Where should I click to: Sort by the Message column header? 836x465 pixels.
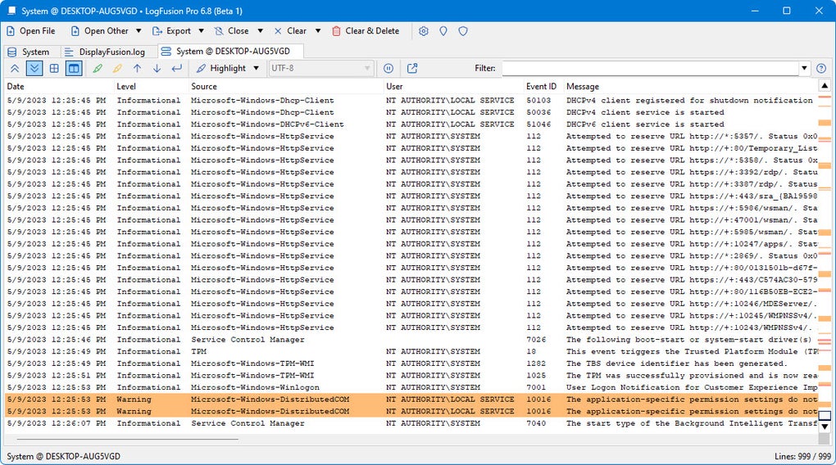[x=690, y=86]
